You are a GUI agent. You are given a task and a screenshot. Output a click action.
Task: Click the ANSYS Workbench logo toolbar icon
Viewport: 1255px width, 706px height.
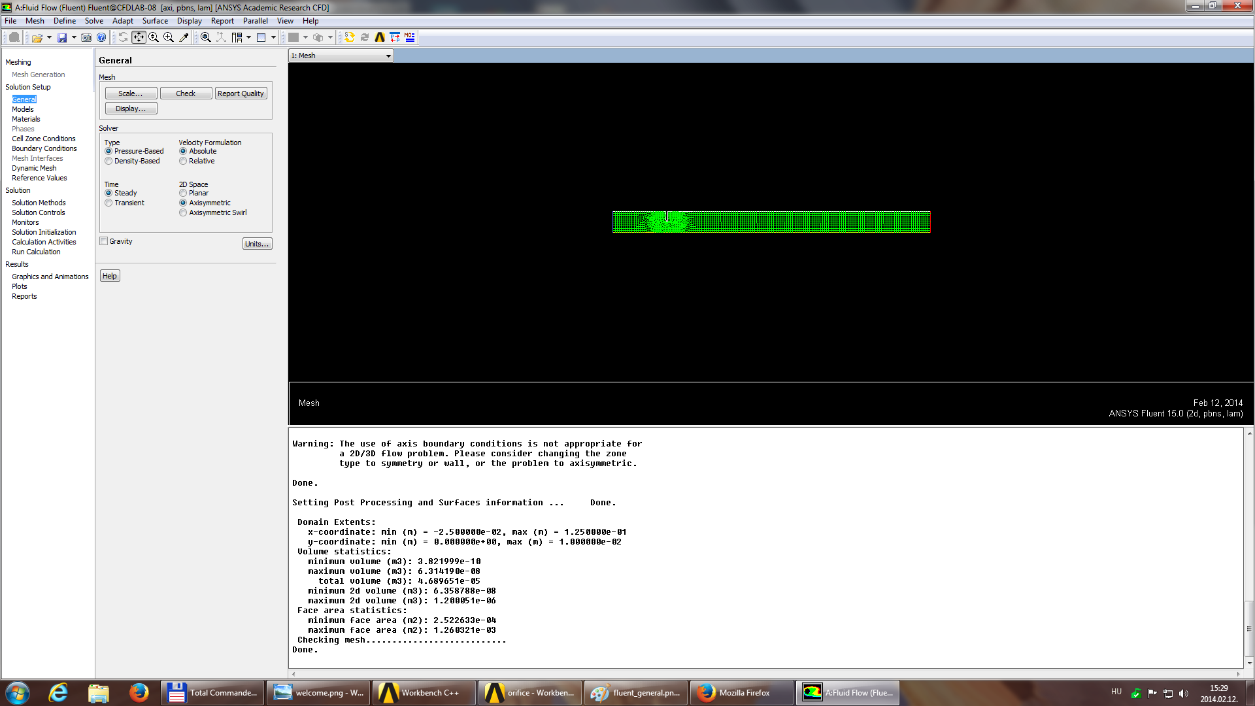pyautogui.click(x=380, y=37)
